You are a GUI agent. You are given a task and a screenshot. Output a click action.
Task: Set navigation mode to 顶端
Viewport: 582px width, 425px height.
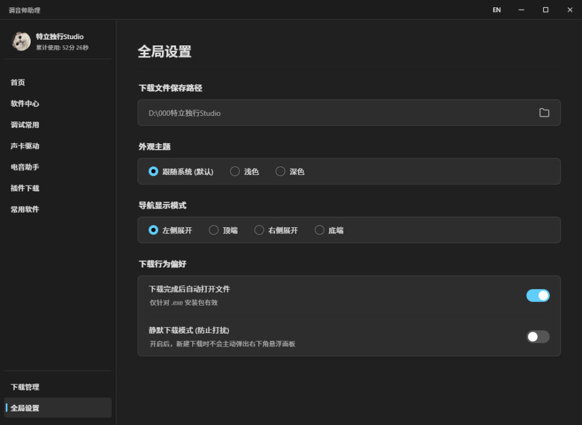coord(214,230)
